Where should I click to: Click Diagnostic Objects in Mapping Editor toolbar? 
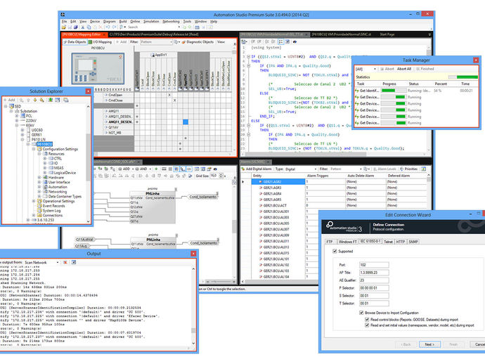point(198,41)
